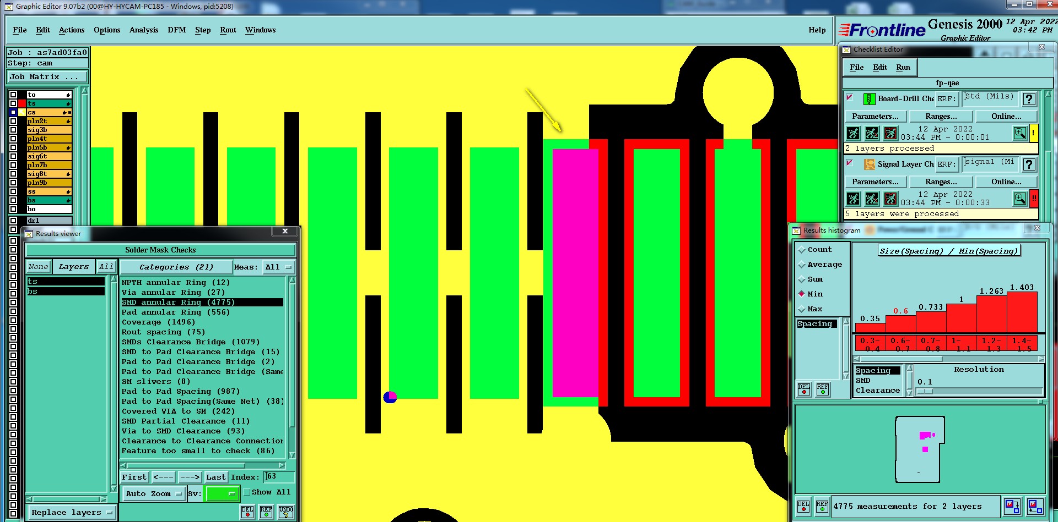The image size is (1058, 522).
Task: Run Signal Layer check inside profile icon (third runner)
Action: click(x=890, y=199)
